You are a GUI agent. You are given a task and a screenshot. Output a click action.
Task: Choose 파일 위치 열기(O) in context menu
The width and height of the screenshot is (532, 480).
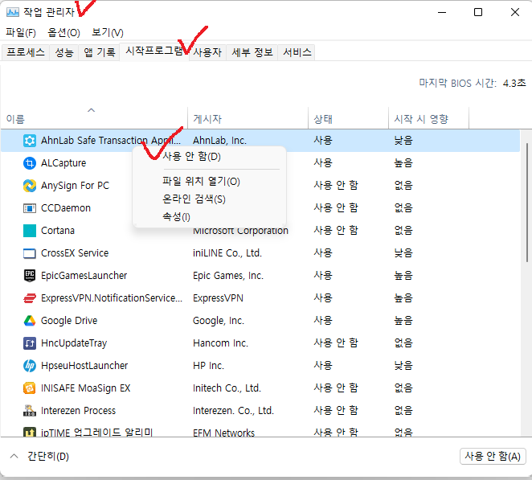(209, 182)
